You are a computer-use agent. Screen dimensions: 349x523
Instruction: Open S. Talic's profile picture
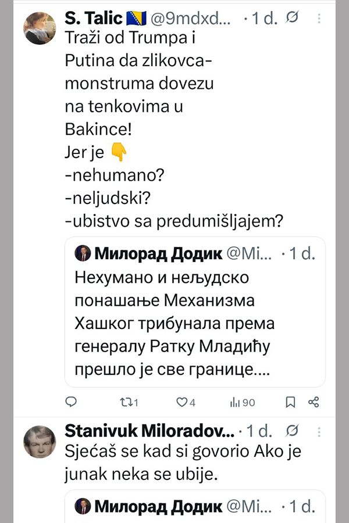[x=40, y=27]
